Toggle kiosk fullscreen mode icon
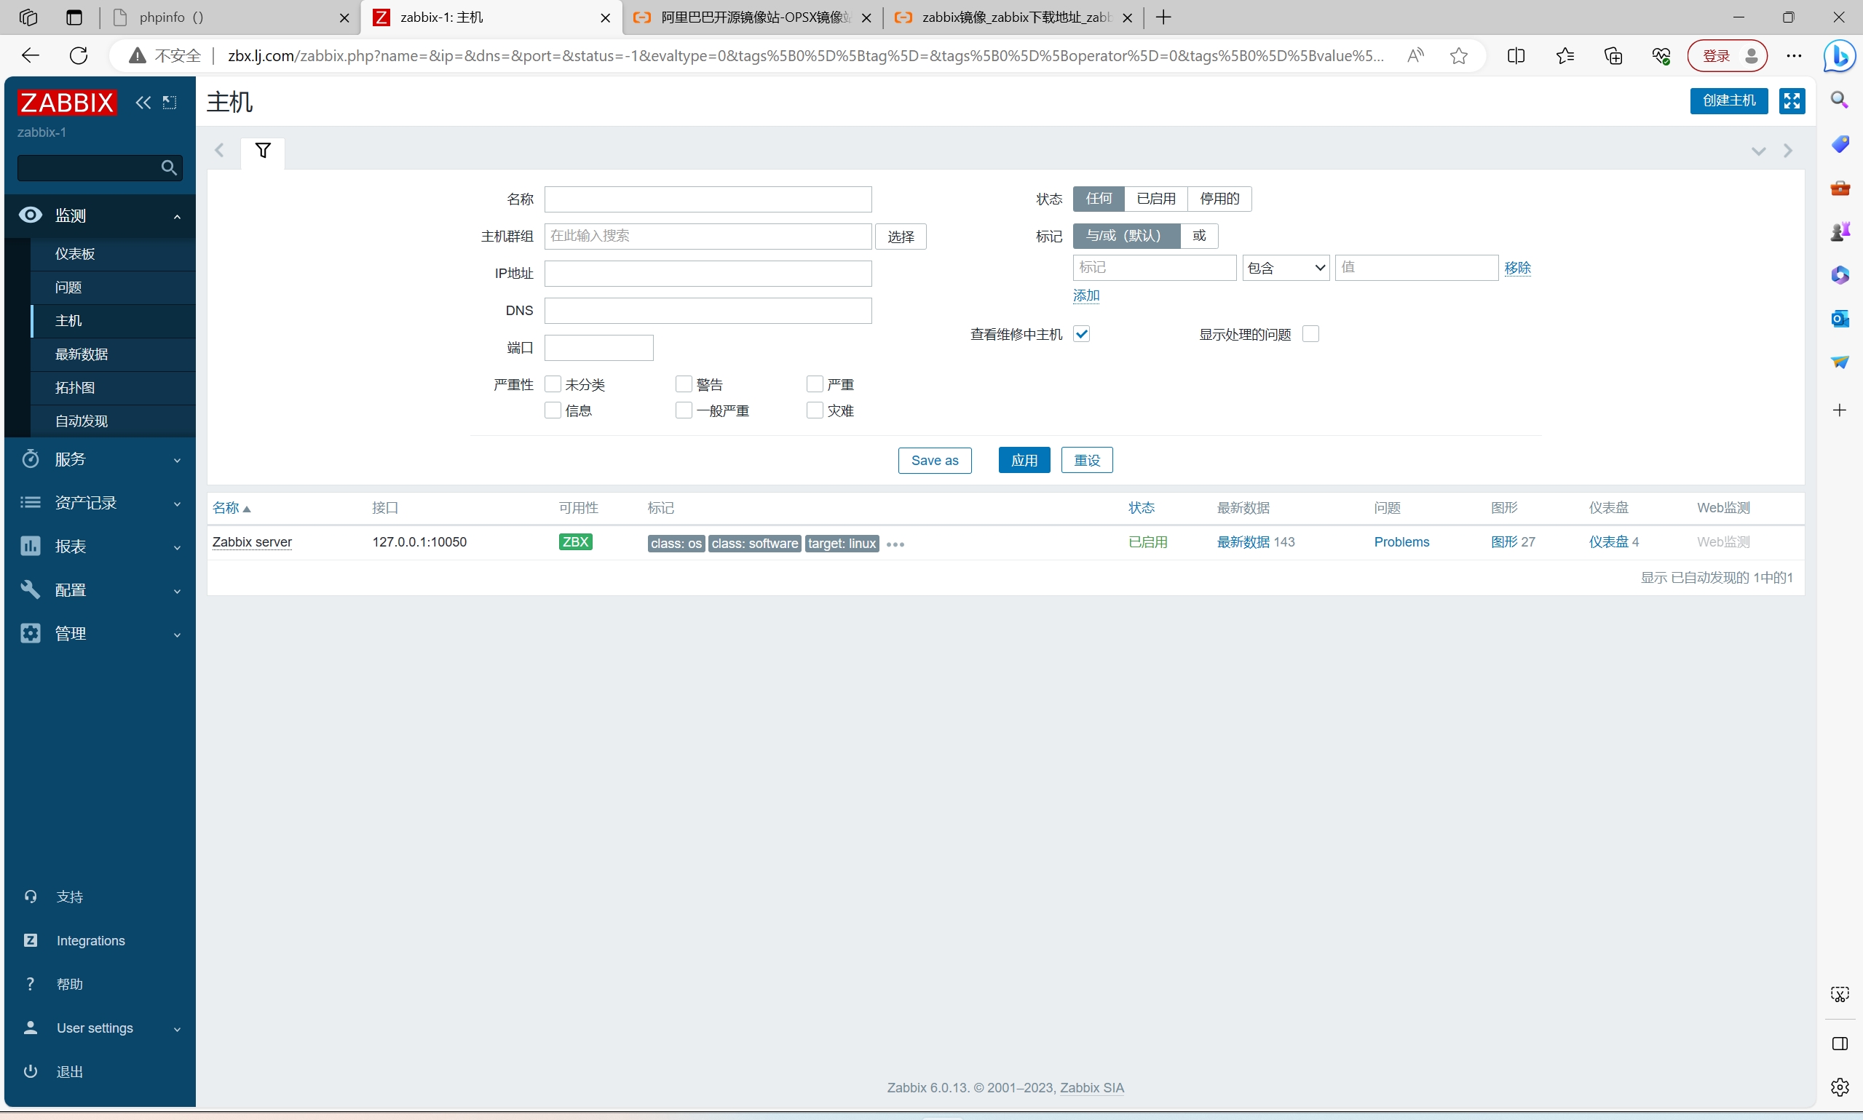1863x1120 pixels. pos(1791,101)
